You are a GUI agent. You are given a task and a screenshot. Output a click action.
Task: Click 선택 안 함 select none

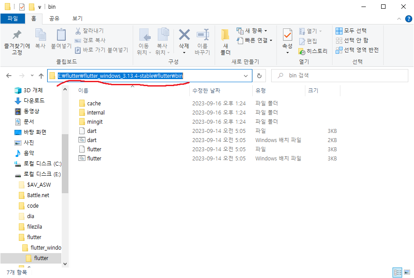(352, 40)
